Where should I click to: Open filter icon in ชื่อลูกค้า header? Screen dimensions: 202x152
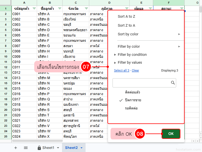coord(60,9)
